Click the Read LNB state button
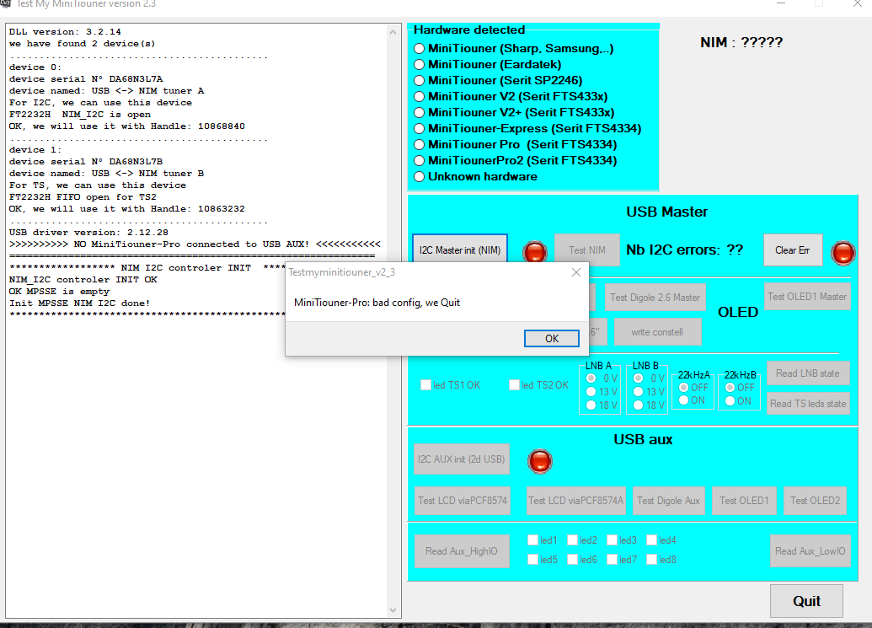 (x=807, y=373)
